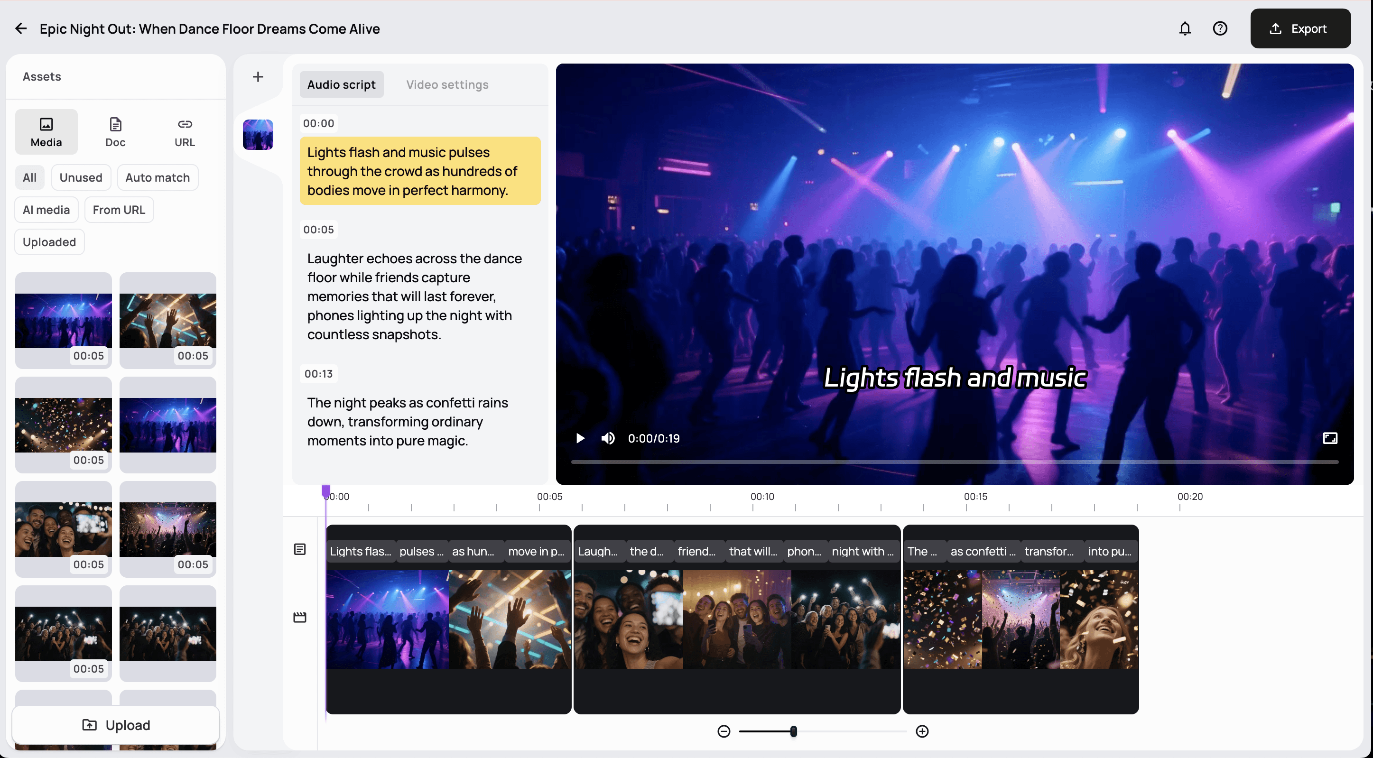Click the timeline zoom slider handle
The image size is (1373, 758).
pyautogui.click(x=793, y=731)
